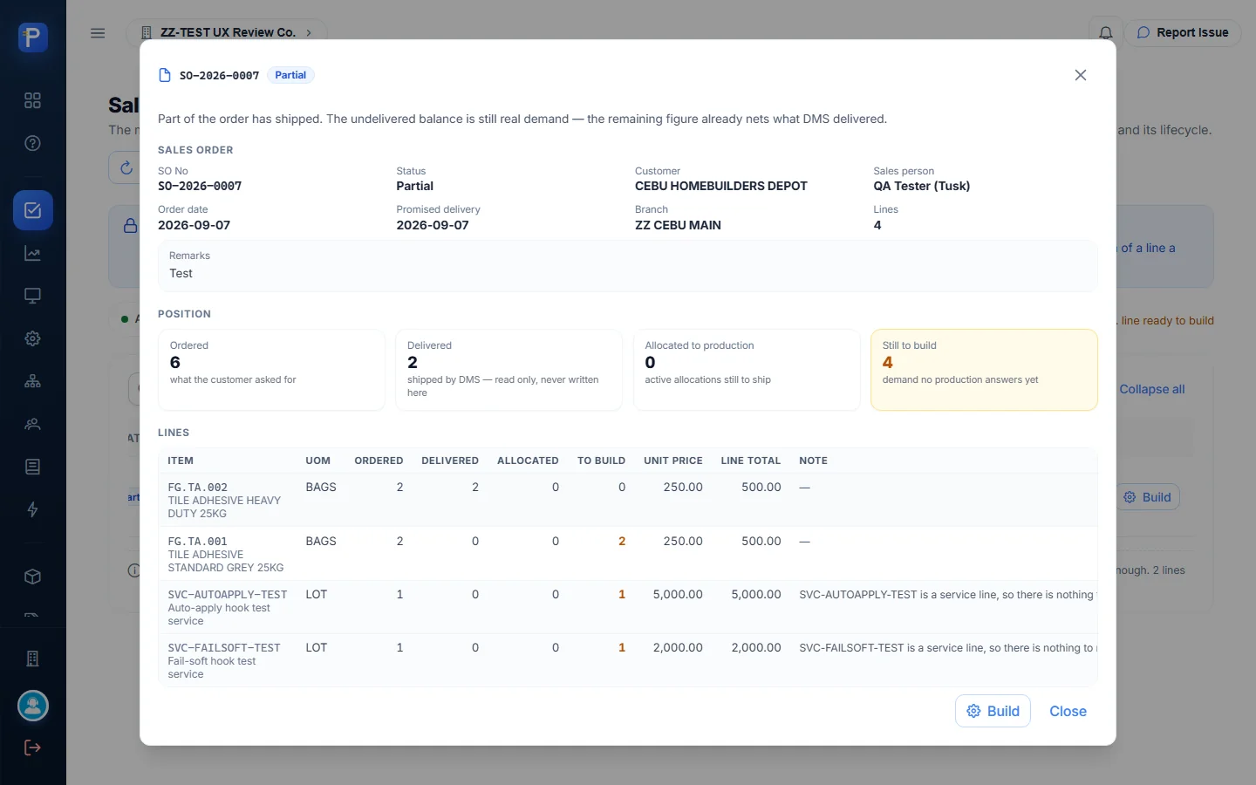Open the analytics chart sidebar icon

coord(33,254)
